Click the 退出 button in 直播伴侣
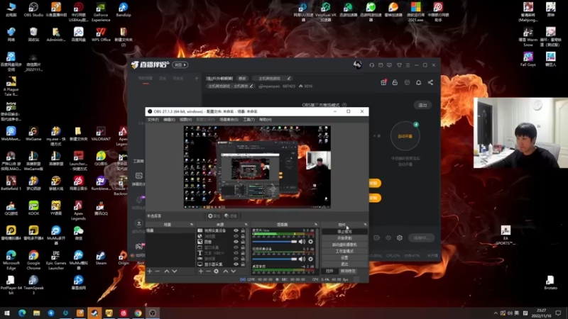The image size is (568, 319). [x=422, y=105]
